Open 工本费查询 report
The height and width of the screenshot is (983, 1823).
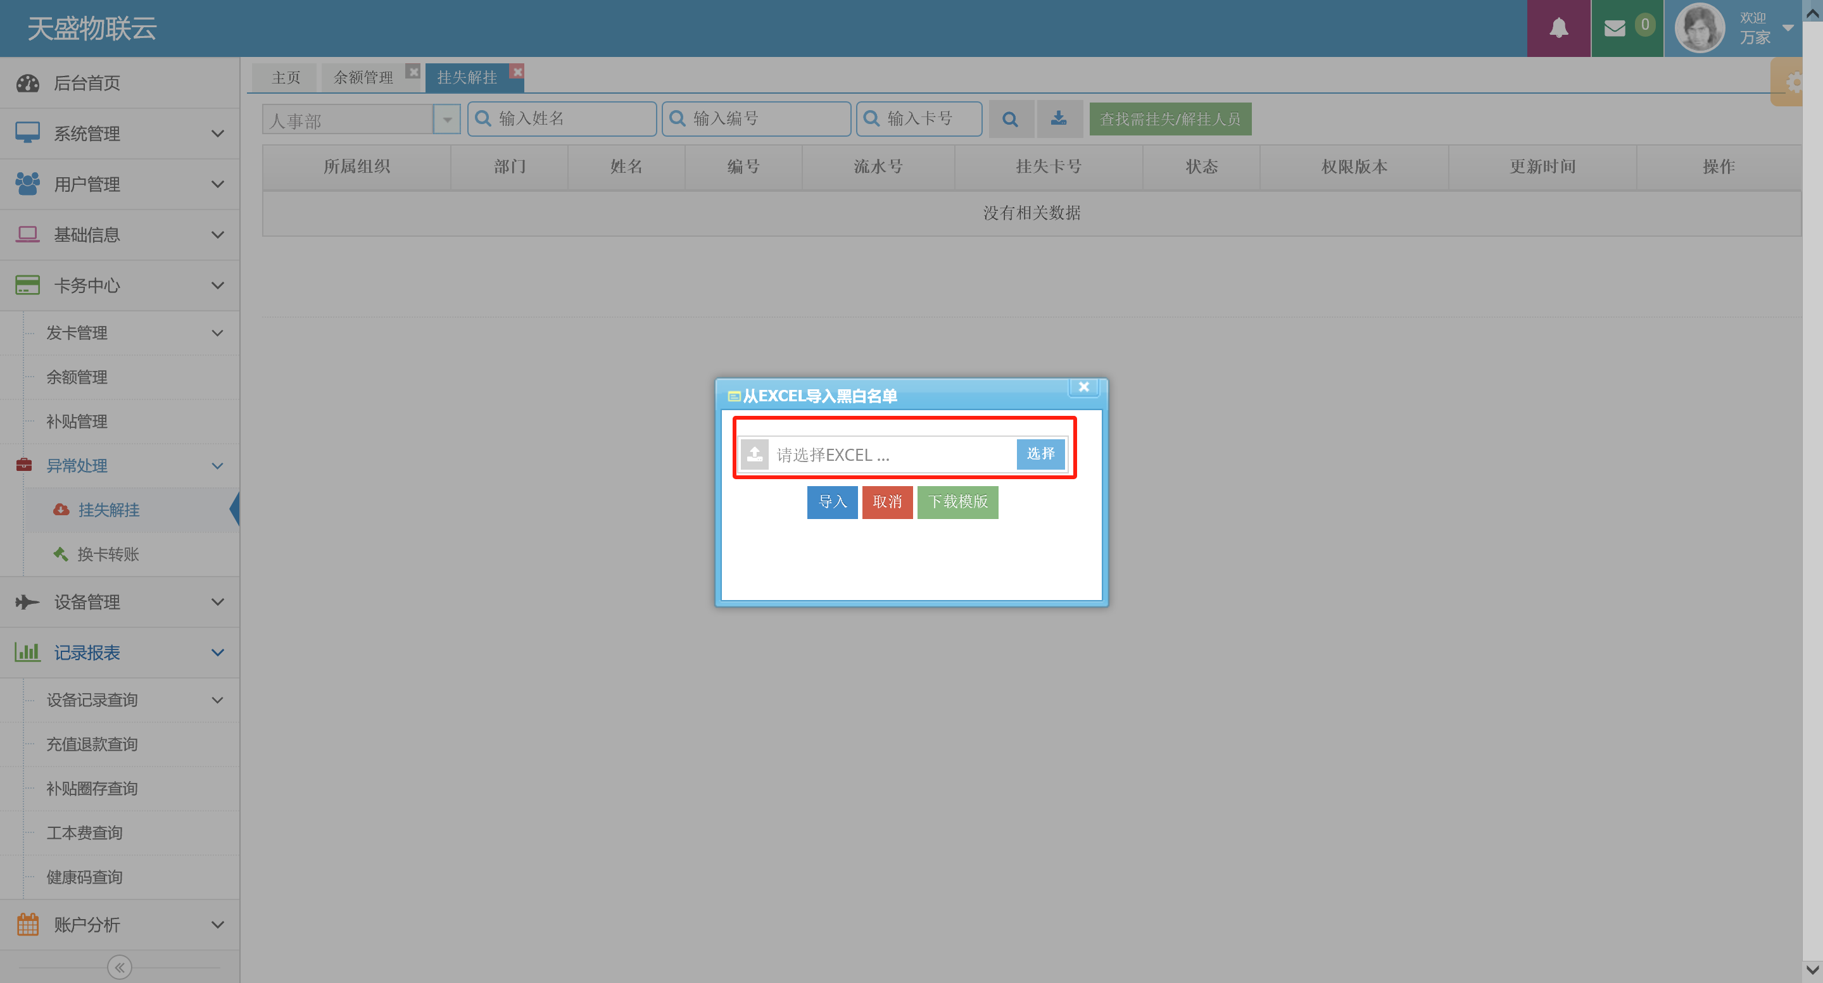(131, 833)
